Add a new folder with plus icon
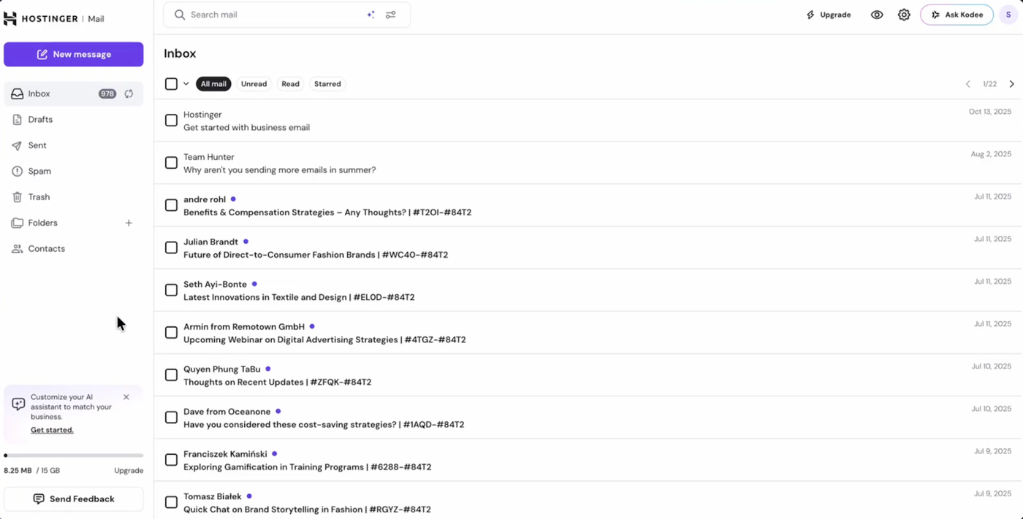 coord(129,223)
